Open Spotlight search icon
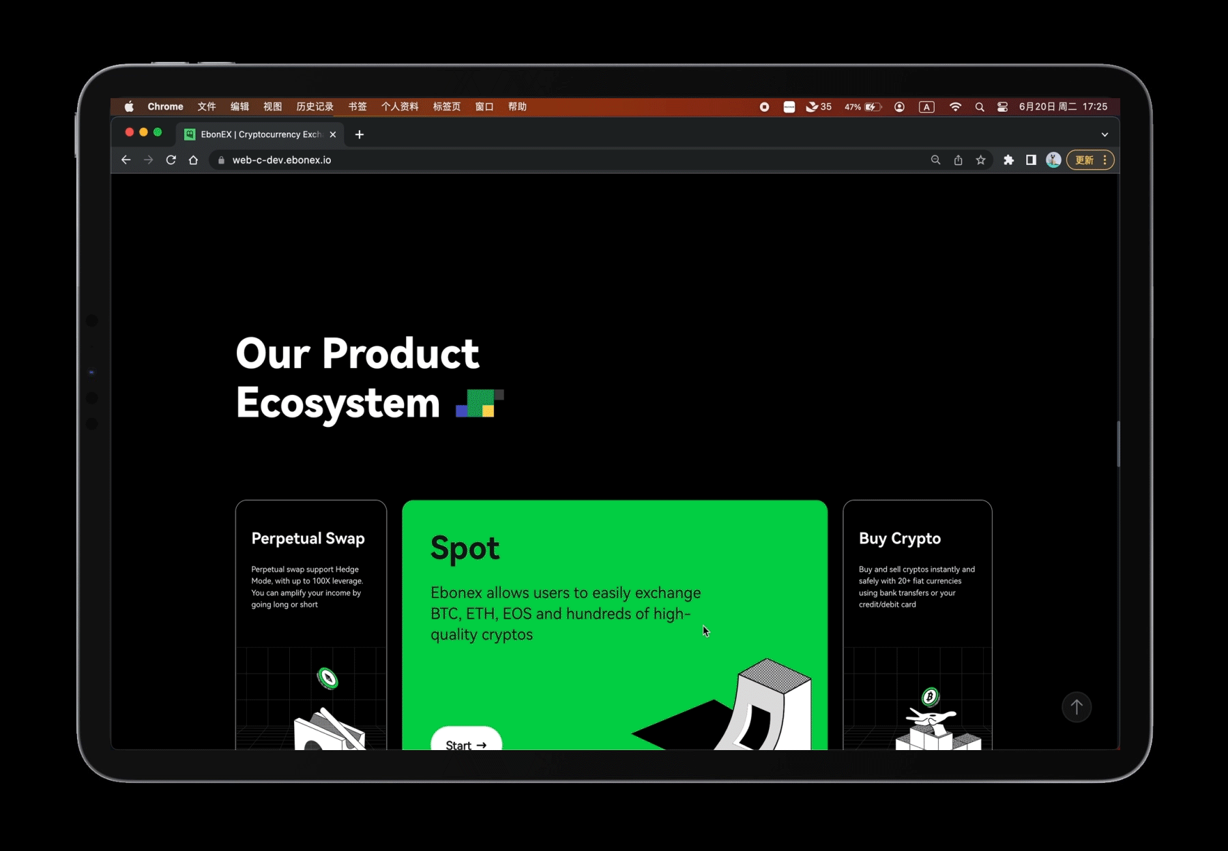This screenshot has width=1228, height=851. (x=980, y=107)
